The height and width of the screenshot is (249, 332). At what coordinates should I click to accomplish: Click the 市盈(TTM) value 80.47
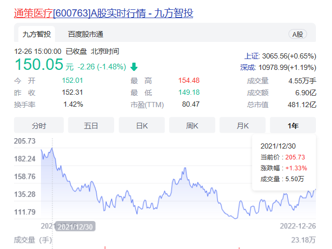pyautogui.click(x=191, y=104)
